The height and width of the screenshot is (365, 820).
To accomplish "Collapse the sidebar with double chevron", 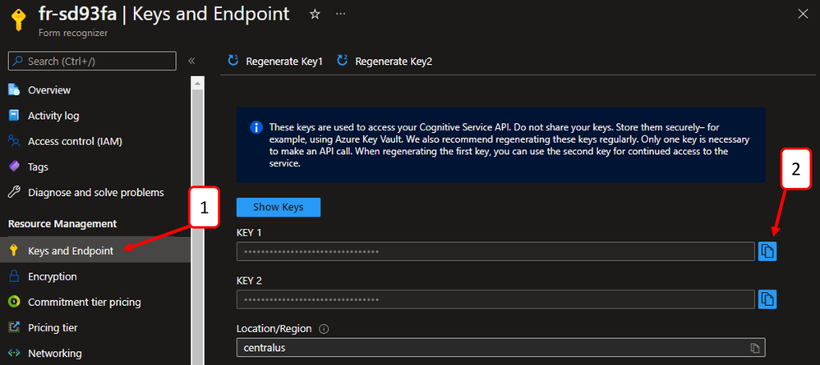I will 191,61.
